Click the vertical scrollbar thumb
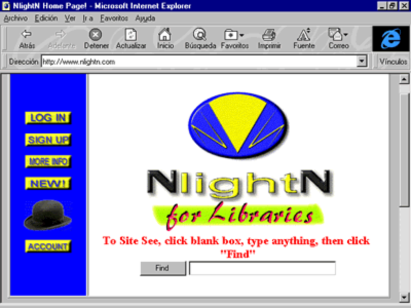Image resolution: width=411 pixels, height=308 pixels. [404, 149]
